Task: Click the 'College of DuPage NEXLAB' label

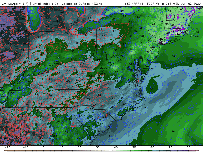Action: point(82,4)
